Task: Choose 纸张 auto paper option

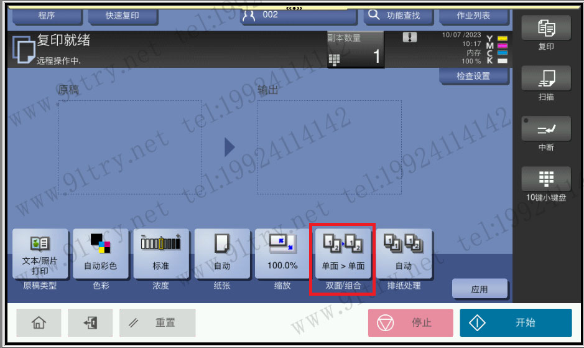Action: 222,254
